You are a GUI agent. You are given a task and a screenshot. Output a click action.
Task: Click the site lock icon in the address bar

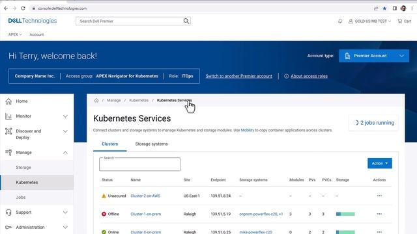coord(33,8)
